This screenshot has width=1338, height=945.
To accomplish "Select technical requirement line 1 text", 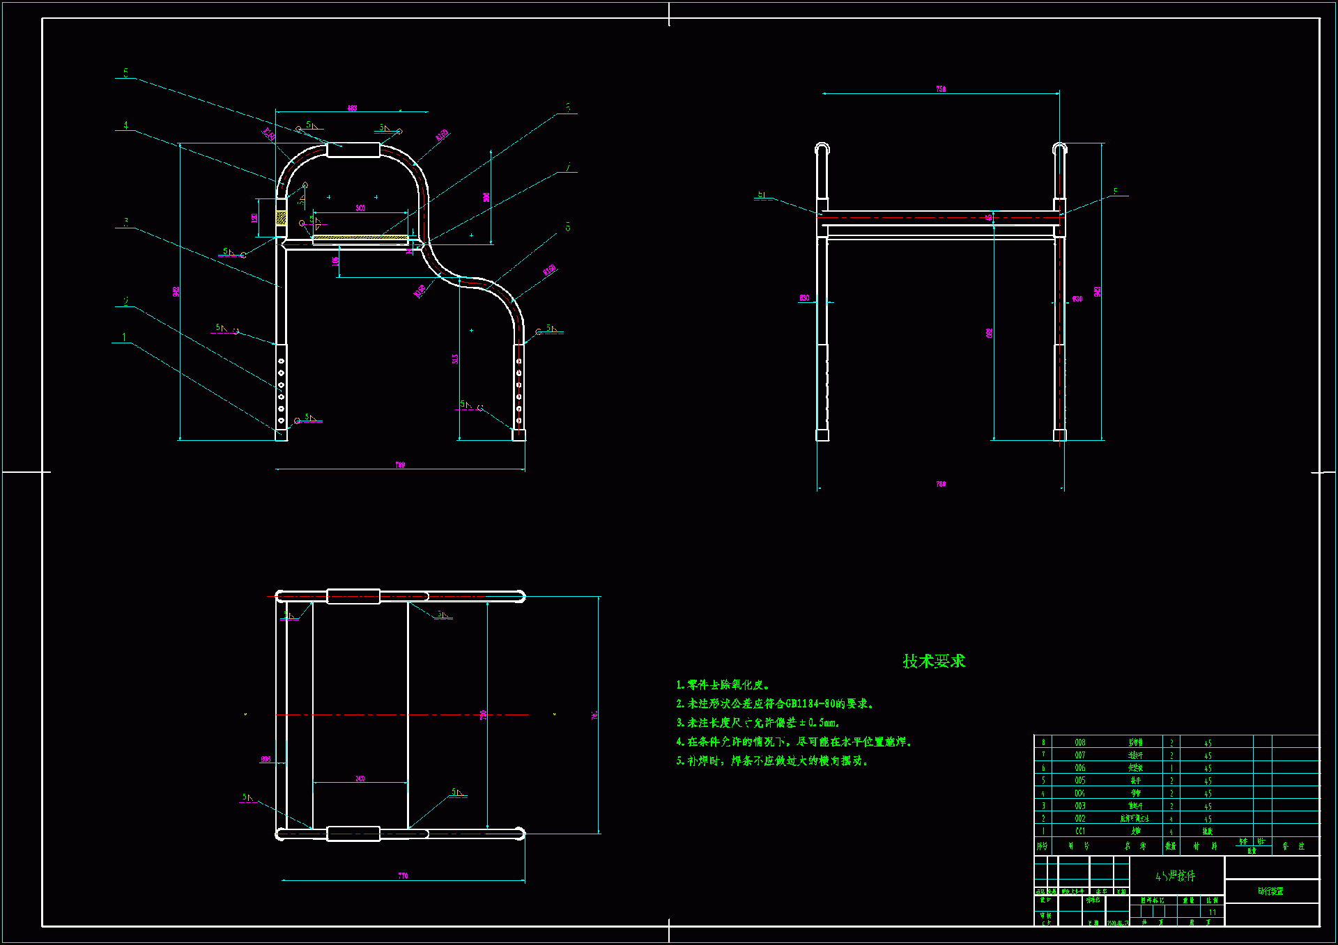I will click(723, 685).
